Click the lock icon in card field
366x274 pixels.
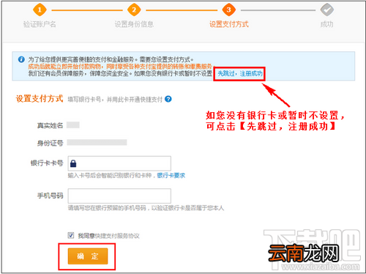click(x=73, y=163)
